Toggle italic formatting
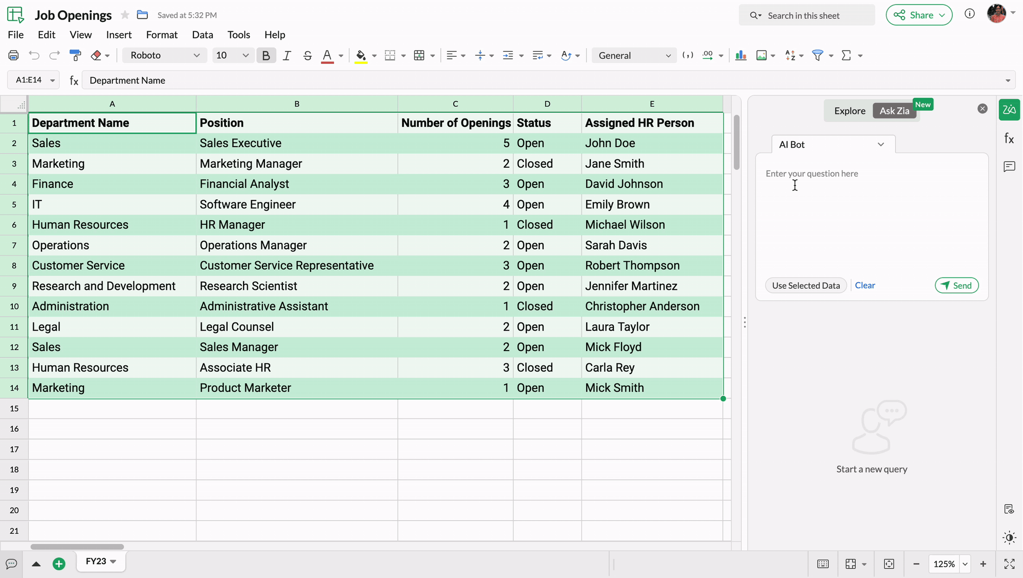The width and height of the screenshot is (1023, 578). click(286, 55)
